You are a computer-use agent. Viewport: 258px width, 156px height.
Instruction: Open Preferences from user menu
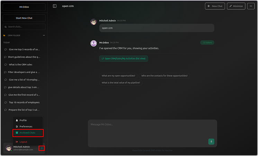(26, 127)
